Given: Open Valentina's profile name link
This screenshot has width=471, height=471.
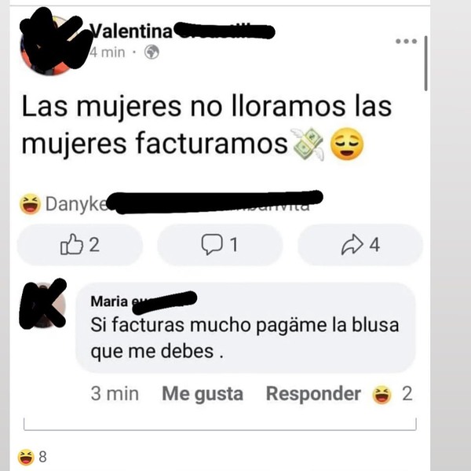Looking at the screenshot, I should click(132, 31).
